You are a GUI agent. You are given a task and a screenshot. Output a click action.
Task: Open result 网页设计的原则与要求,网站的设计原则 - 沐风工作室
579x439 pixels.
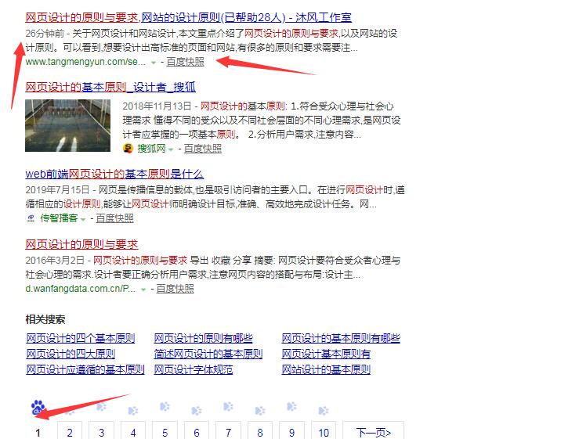pos(188,17)
